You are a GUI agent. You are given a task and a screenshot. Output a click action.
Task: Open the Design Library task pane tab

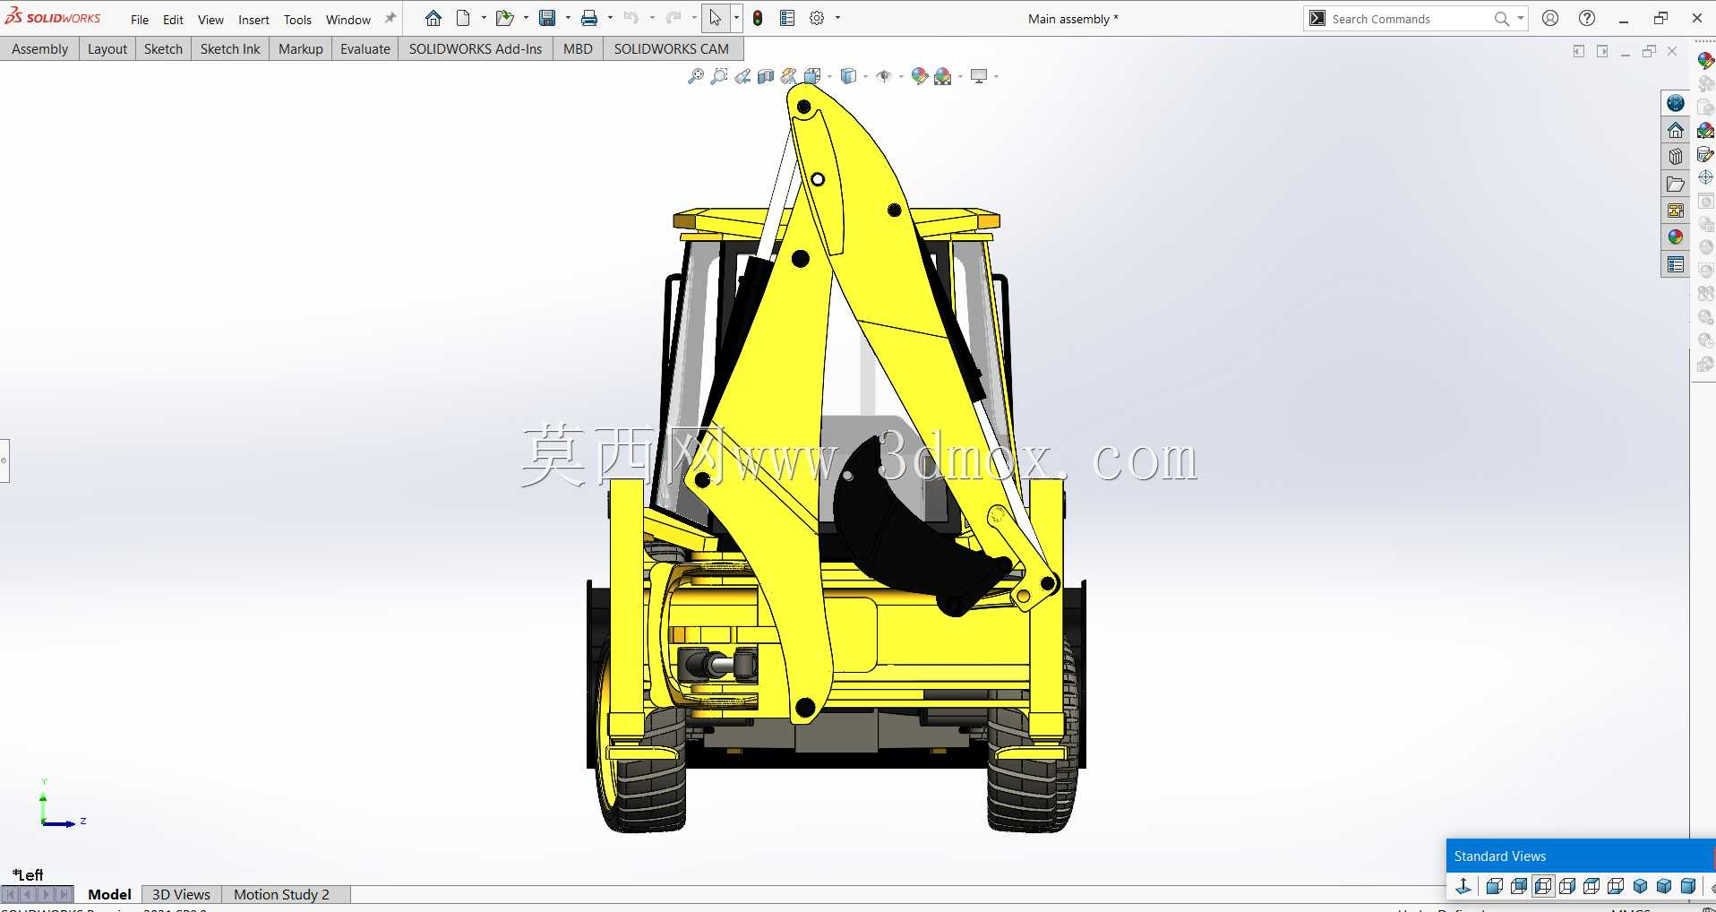[x=1676, y=157]
